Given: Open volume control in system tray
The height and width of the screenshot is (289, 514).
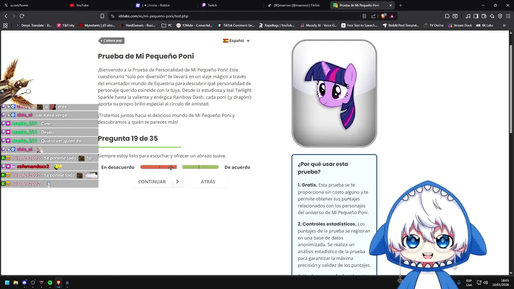Looking at the screenshot, I should coord(485,283).
